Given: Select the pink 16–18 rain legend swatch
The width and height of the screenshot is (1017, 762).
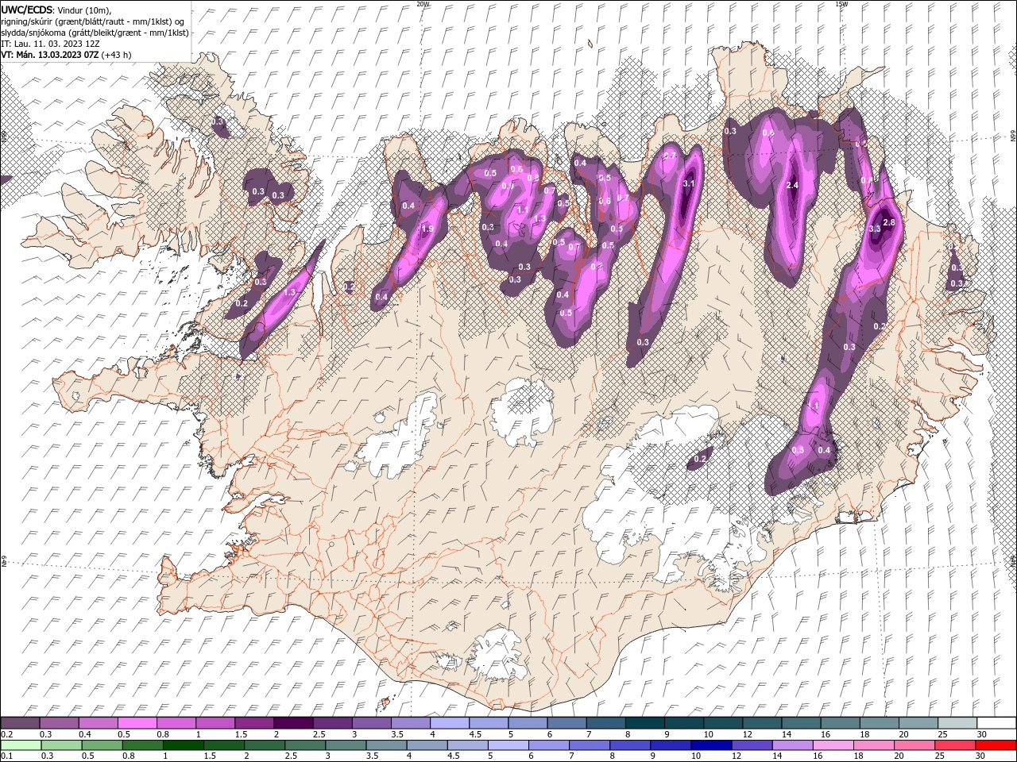Looking at the screenshot, I should pyautogui.click(x=833, y=745).
